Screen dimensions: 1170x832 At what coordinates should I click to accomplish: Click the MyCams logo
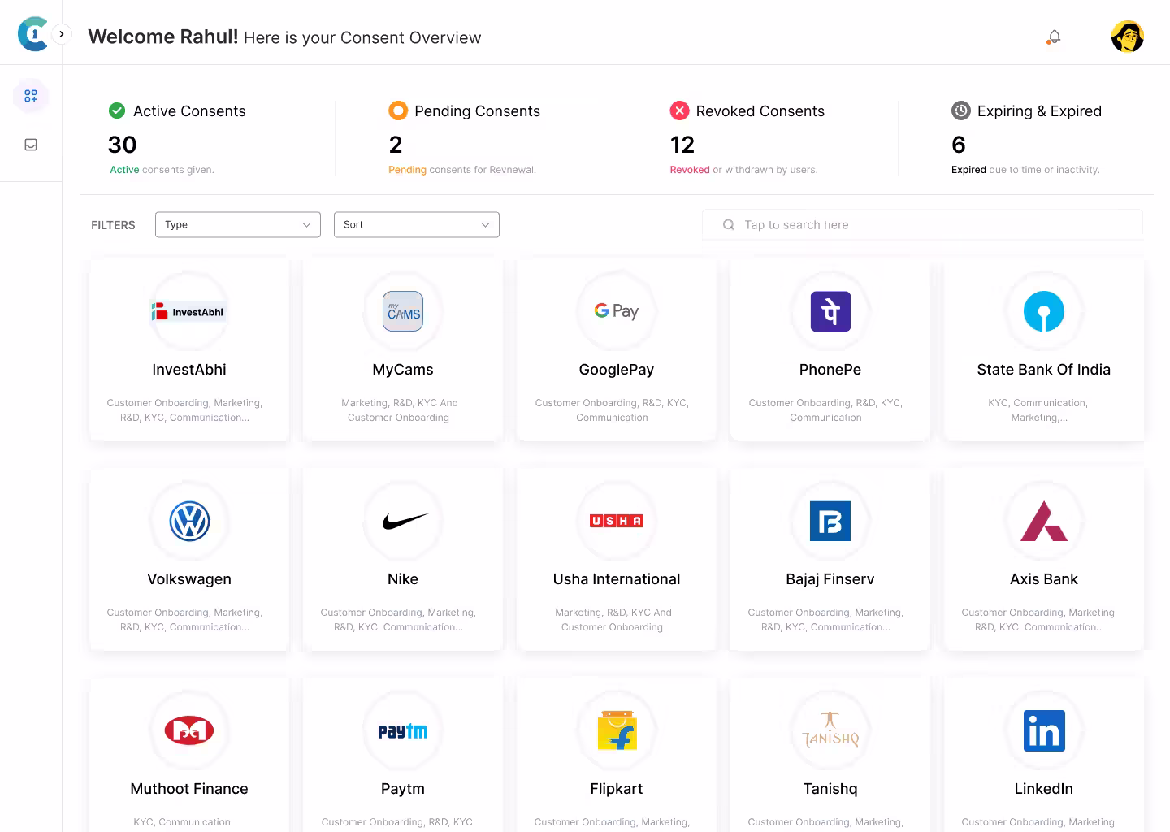point(403,311)
